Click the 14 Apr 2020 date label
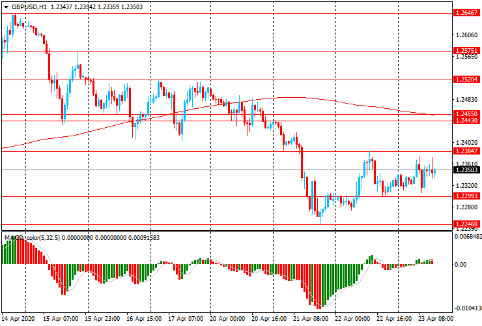The image size is (482, 326). pos(18,319)
